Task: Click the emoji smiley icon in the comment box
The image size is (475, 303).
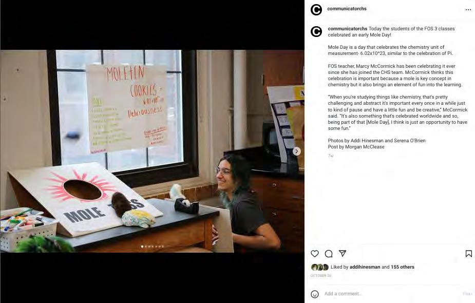Action: 315,294
